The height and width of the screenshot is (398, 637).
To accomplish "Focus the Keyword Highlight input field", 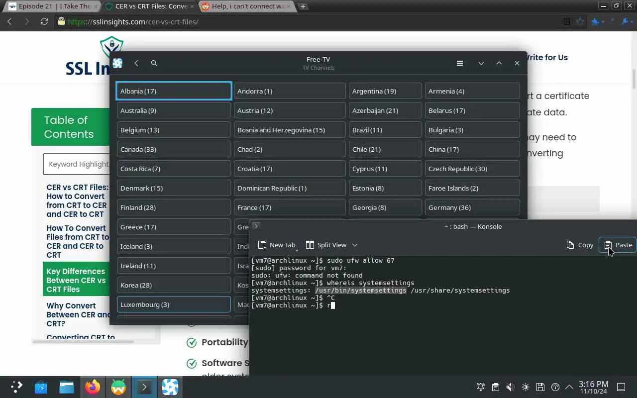I will 77,164.
